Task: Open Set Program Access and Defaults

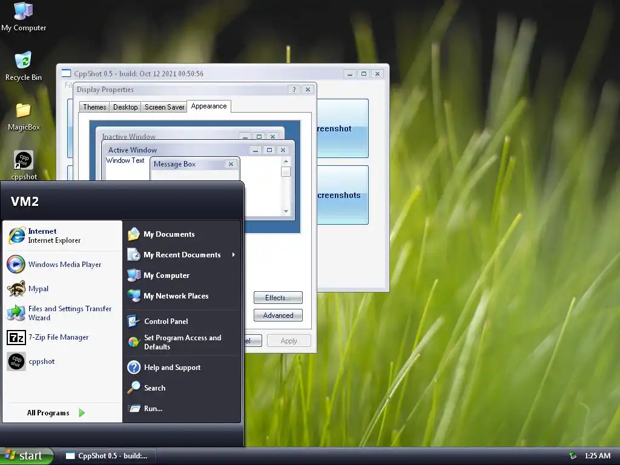Action: [182, 342]
